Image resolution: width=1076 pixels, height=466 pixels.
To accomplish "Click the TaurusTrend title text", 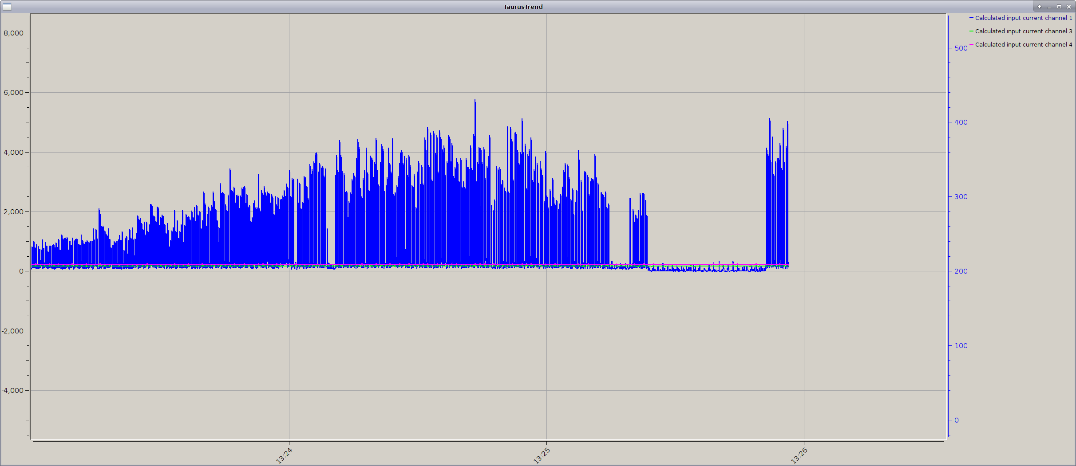I will pos(523,7).
